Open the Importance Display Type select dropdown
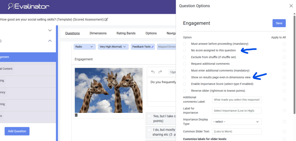Image resolution: width=296 pixels, height=141 pixels. 236,122
